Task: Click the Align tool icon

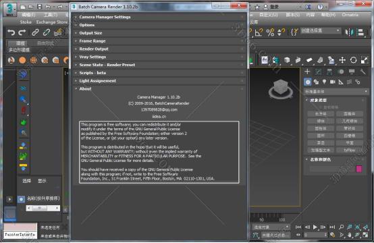Action: point(361,32)
